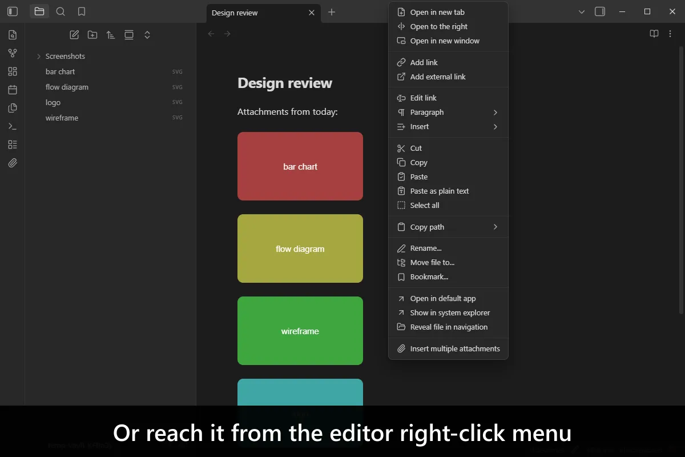Click the editor vertical scrollbar
Screen dimensions: 685x457
click(681, 180)
